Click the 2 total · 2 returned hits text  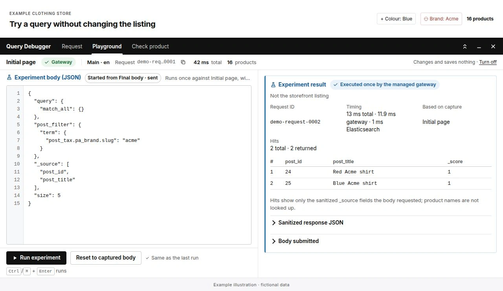pyautogui.click(x=293, y=148)
